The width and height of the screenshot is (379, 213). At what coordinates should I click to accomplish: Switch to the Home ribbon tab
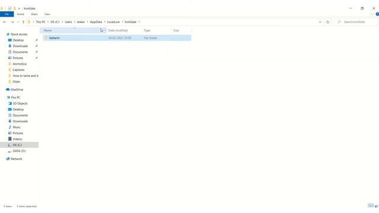(21, 14)
